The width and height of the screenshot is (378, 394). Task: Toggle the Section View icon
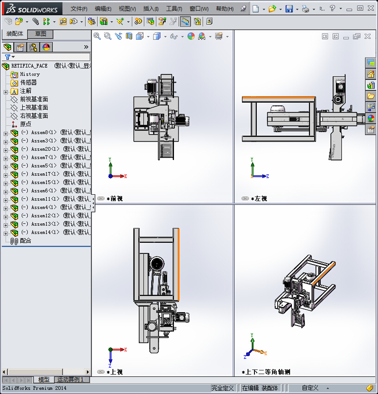(129, 36)
